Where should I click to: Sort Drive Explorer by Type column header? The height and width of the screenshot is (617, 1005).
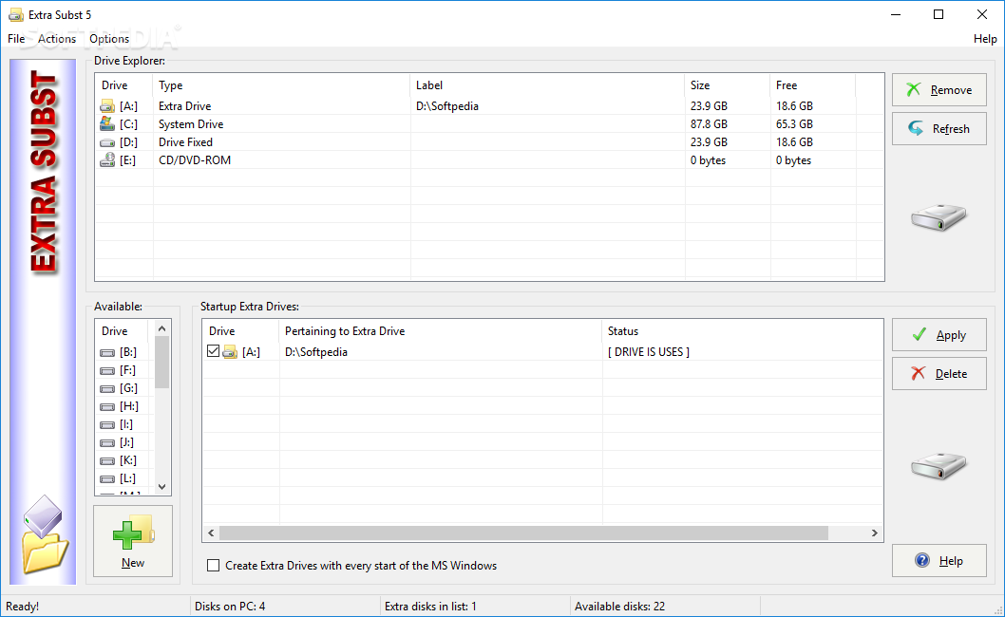281,85
